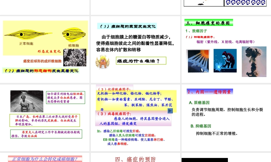Select the red text 形态发生变化
271x162 pixels.
49,51
